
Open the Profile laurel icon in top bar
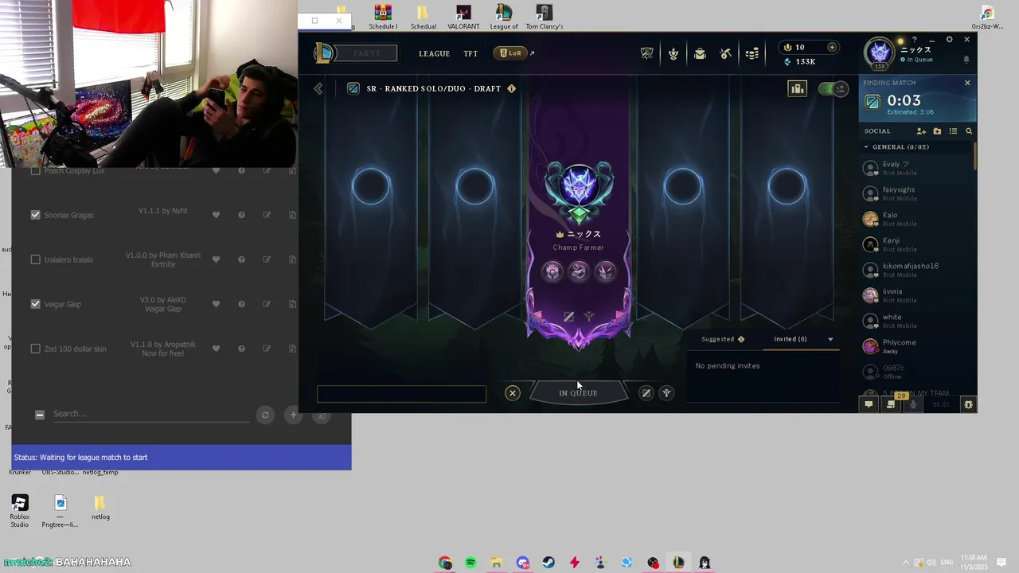673,53
